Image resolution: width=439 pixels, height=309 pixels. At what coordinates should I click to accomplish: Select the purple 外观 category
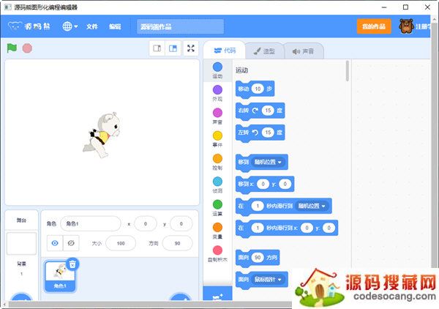[217, 93]
